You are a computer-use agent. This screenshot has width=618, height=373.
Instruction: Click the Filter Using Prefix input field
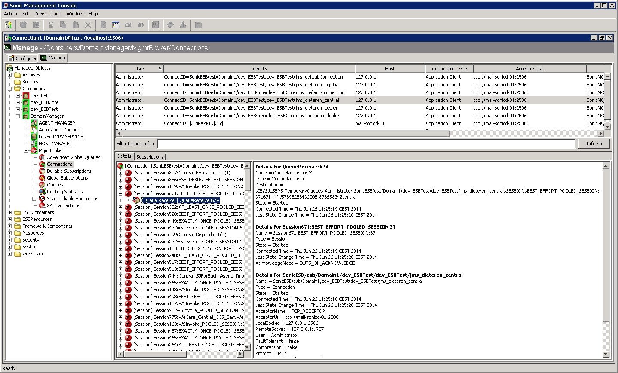pos(366,144)
